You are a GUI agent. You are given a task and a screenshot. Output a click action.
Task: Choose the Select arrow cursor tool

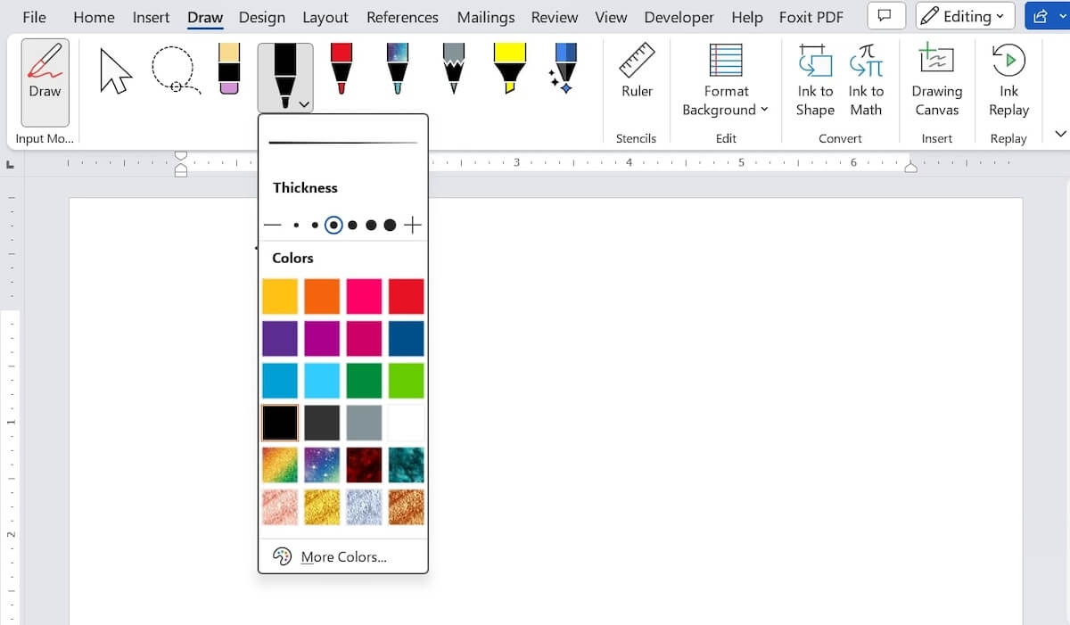[x=115, y=71]
